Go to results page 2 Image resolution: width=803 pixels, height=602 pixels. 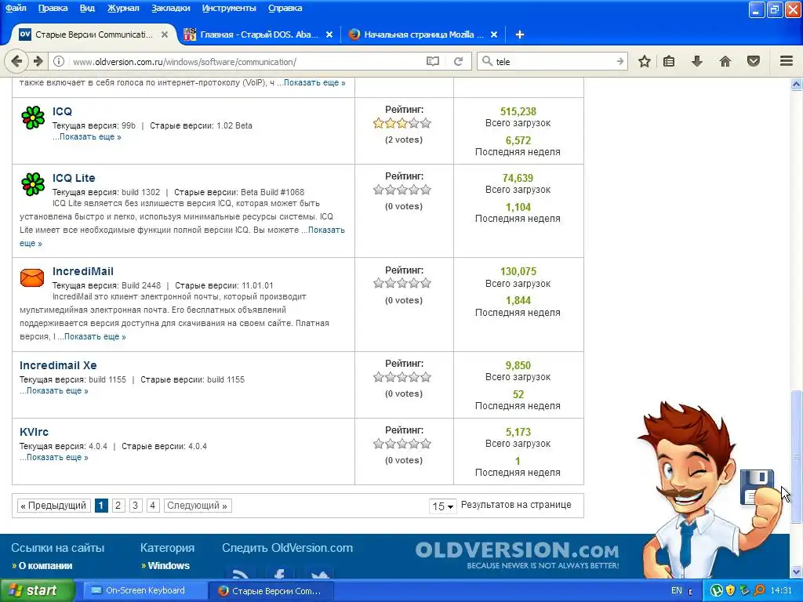118,506
